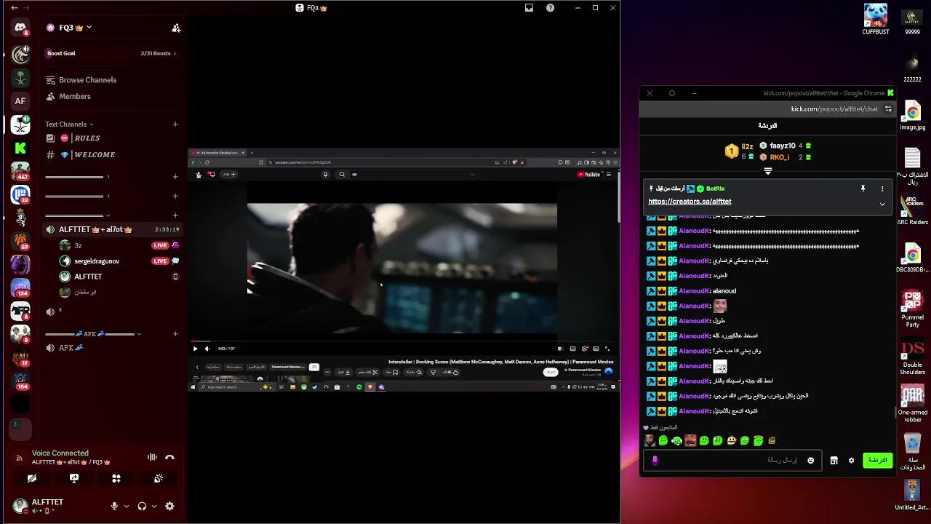Play the streamed YouTube video
The image size is (931, 524).
click(195, 349)
